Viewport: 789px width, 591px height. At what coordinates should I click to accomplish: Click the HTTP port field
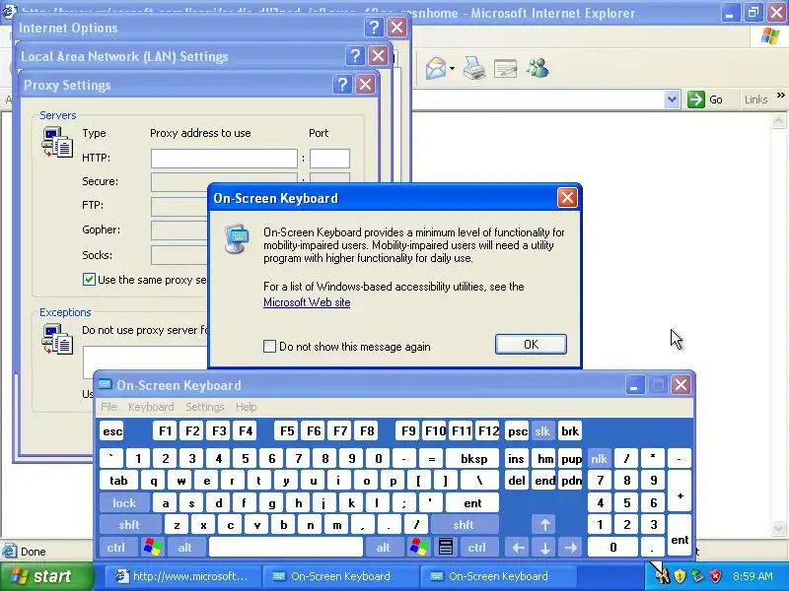click(x=329, y=159)
